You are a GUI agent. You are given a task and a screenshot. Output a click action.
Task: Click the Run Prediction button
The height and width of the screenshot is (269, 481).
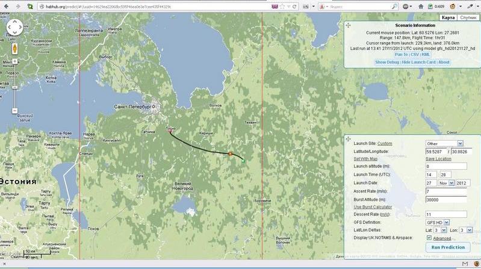[448, 247]
